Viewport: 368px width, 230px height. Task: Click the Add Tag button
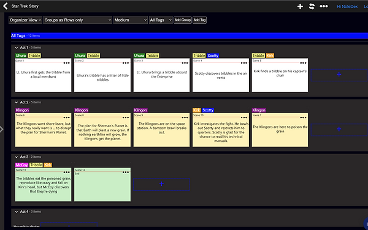coord(199,20)
